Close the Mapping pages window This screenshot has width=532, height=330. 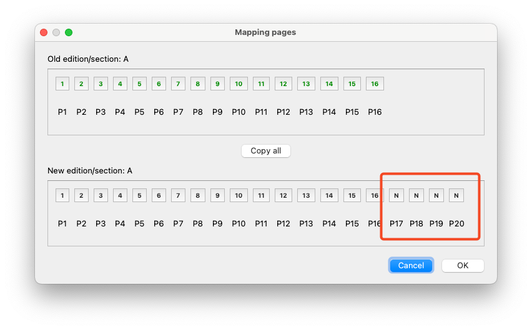point(44,32)
